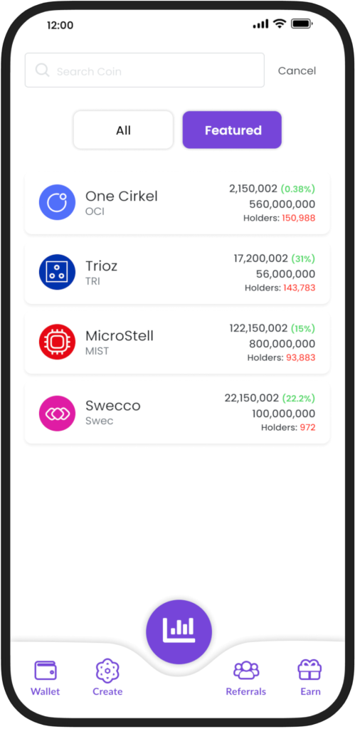Open the central chart stats button
Screen dimensions: 355x729
pyautogui.click(x=179, y=632)
